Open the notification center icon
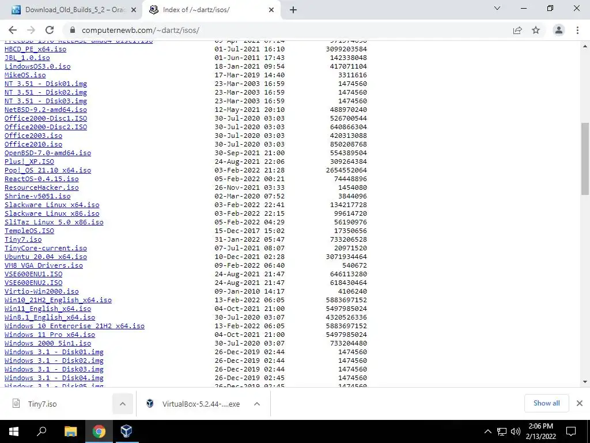 pos(571,431)
